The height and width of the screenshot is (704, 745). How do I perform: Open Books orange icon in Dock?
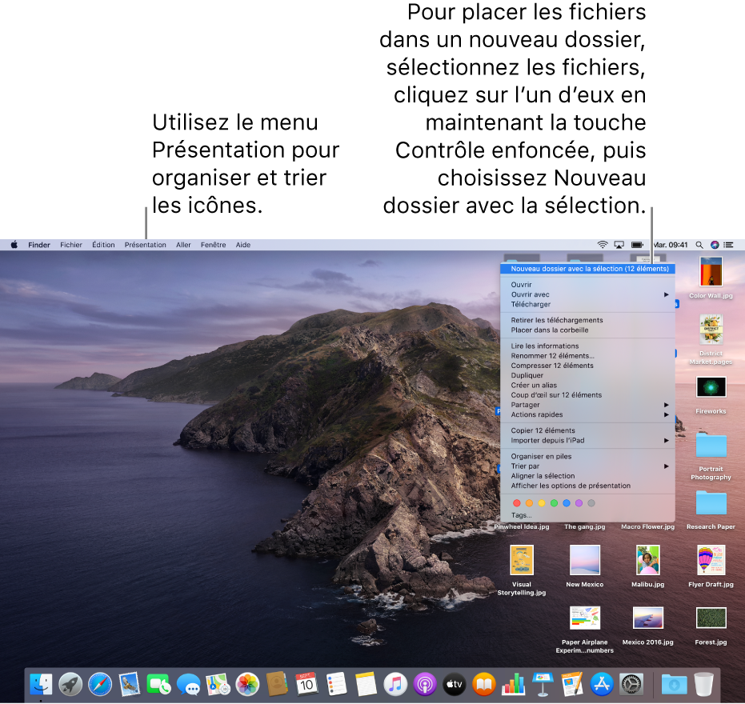(483, 685)
